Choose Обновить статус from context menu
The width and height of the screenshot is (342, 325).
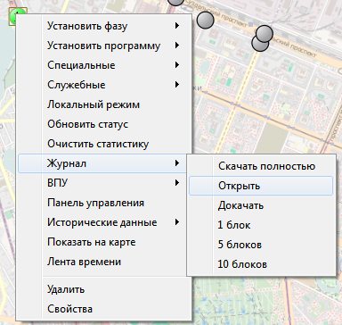point(104,124)
